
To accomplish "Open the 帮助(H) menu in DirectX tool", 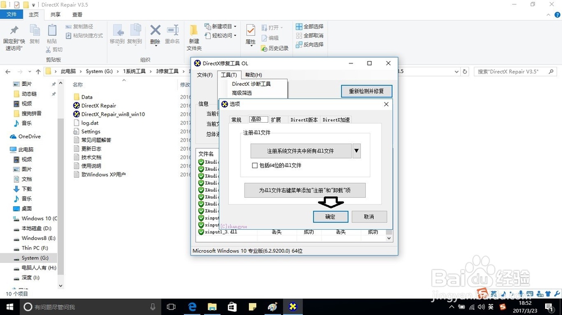I will [x=253, y=75].
